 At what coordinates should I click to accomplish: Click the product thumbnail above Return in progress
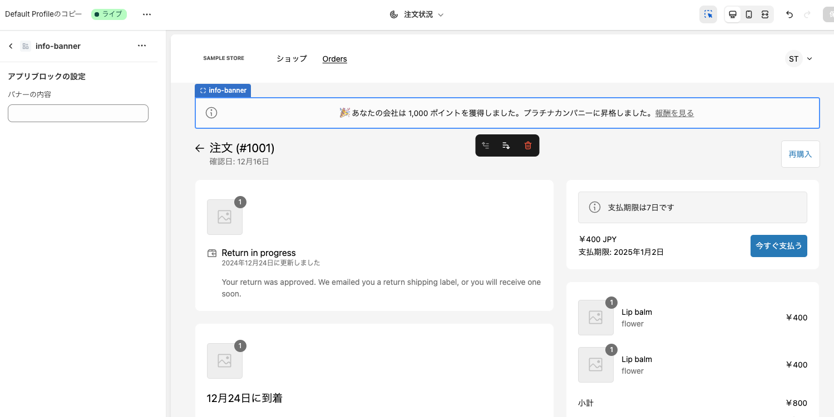coord(225,217)
